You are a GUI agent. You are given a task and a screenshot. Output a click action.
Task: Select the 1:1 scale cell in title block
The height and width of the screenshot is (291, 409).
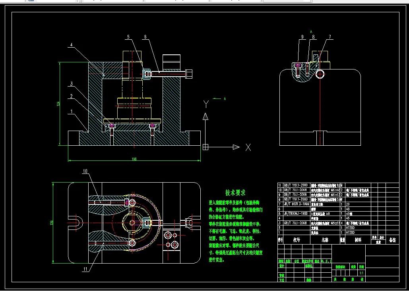362,273
